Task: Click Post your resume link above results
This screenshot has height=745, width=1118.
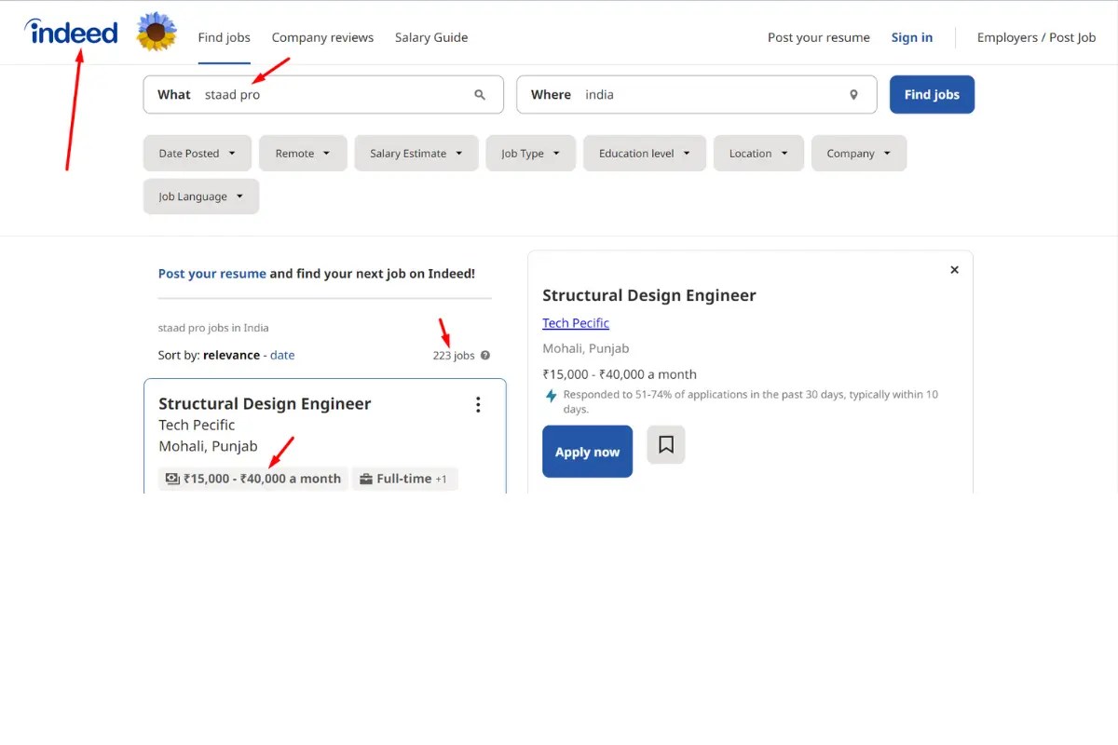Action: pyautogui.click(x=212, y=274)
